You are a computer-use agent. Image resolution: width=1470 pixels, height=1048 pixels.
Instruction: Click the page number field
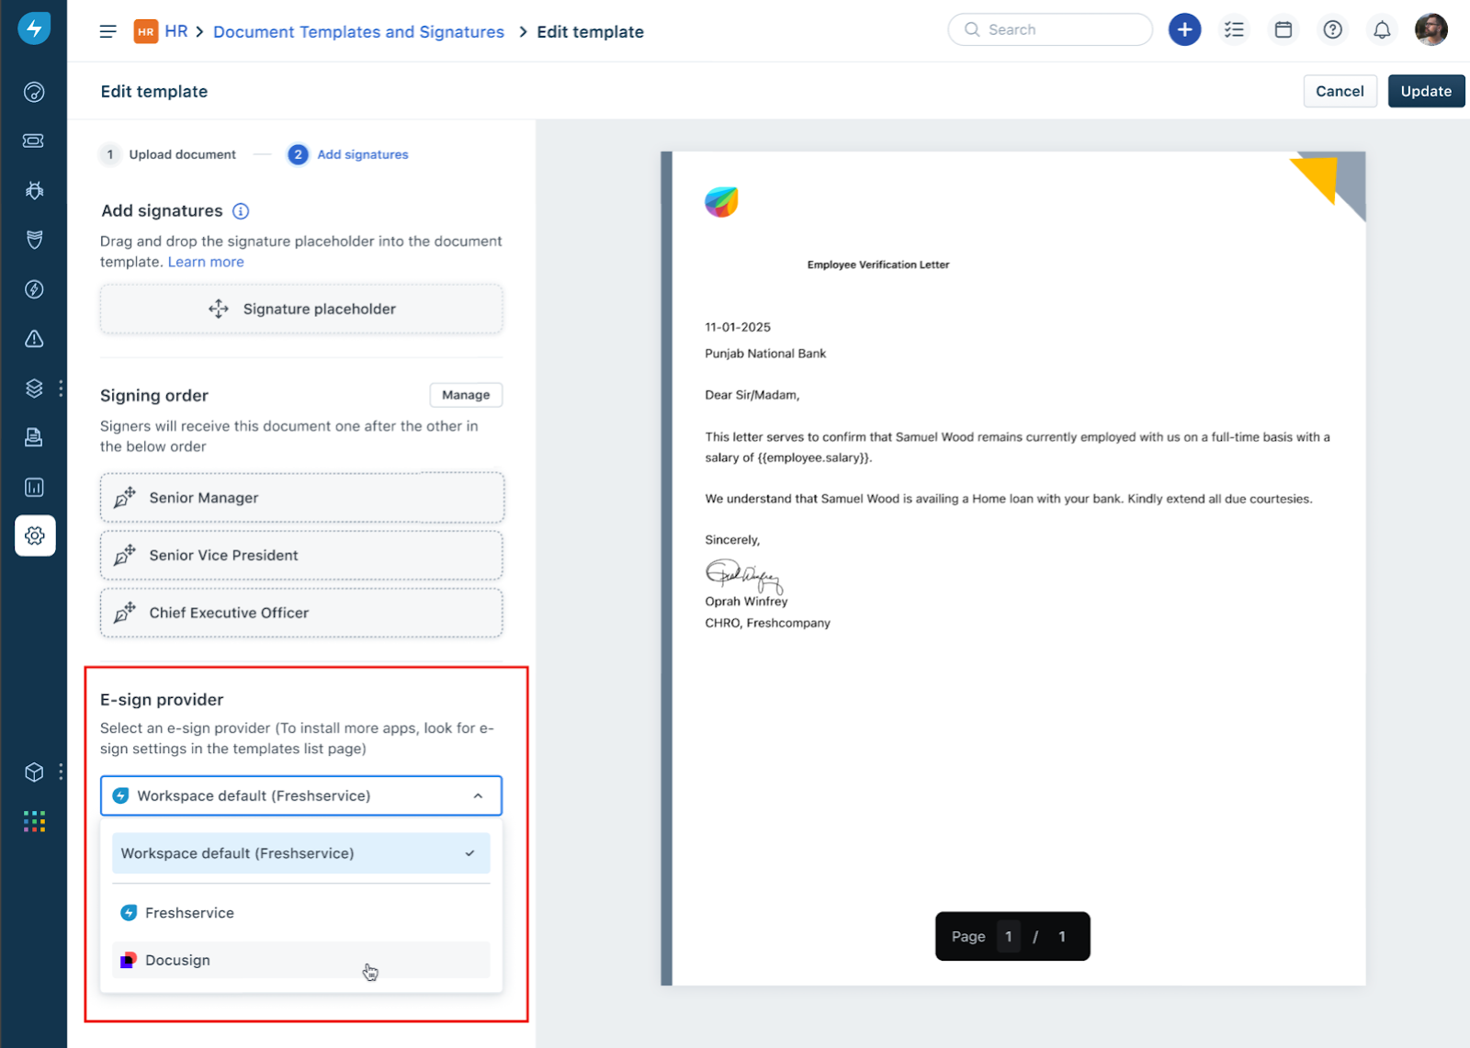point(1008,937)
